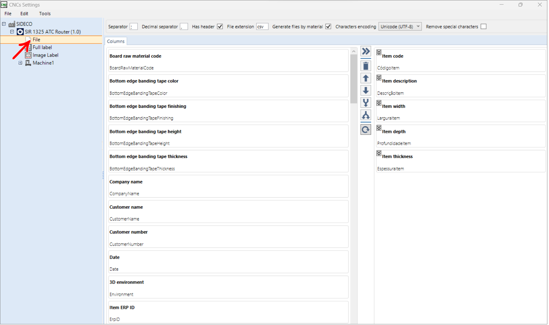This screenshot has height=325, width=549.
Task: Click the merge columns icon
Action: (x=367, y=103)
